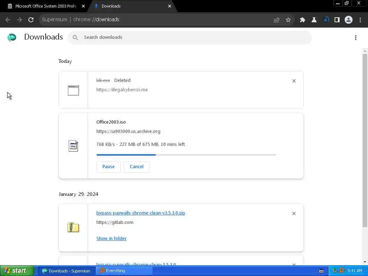This screenshot has height=276, width=368.
Task: Click the Microsoft Office tab favicon
Action: [x=10, y=6]
